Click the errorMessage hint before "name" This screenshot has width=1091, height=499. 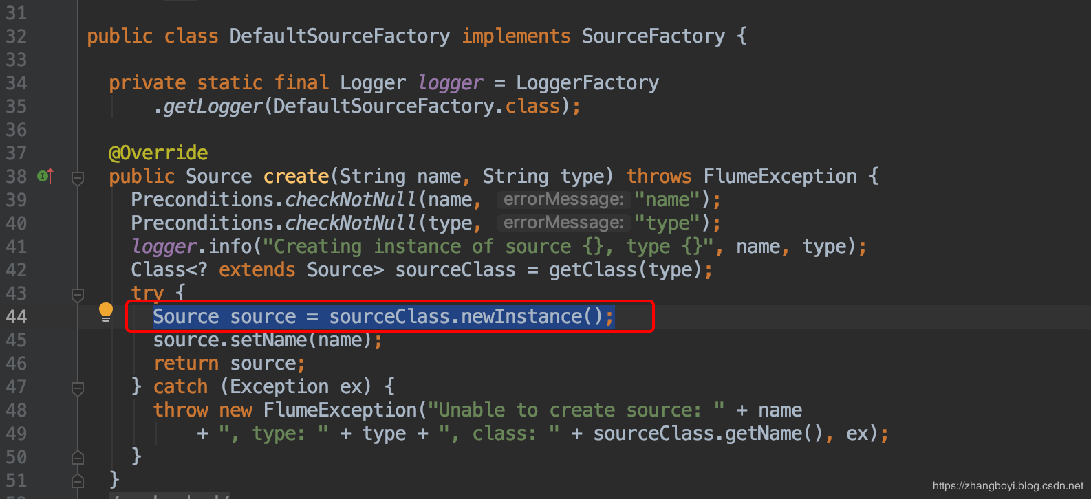[x=563, y=200]
